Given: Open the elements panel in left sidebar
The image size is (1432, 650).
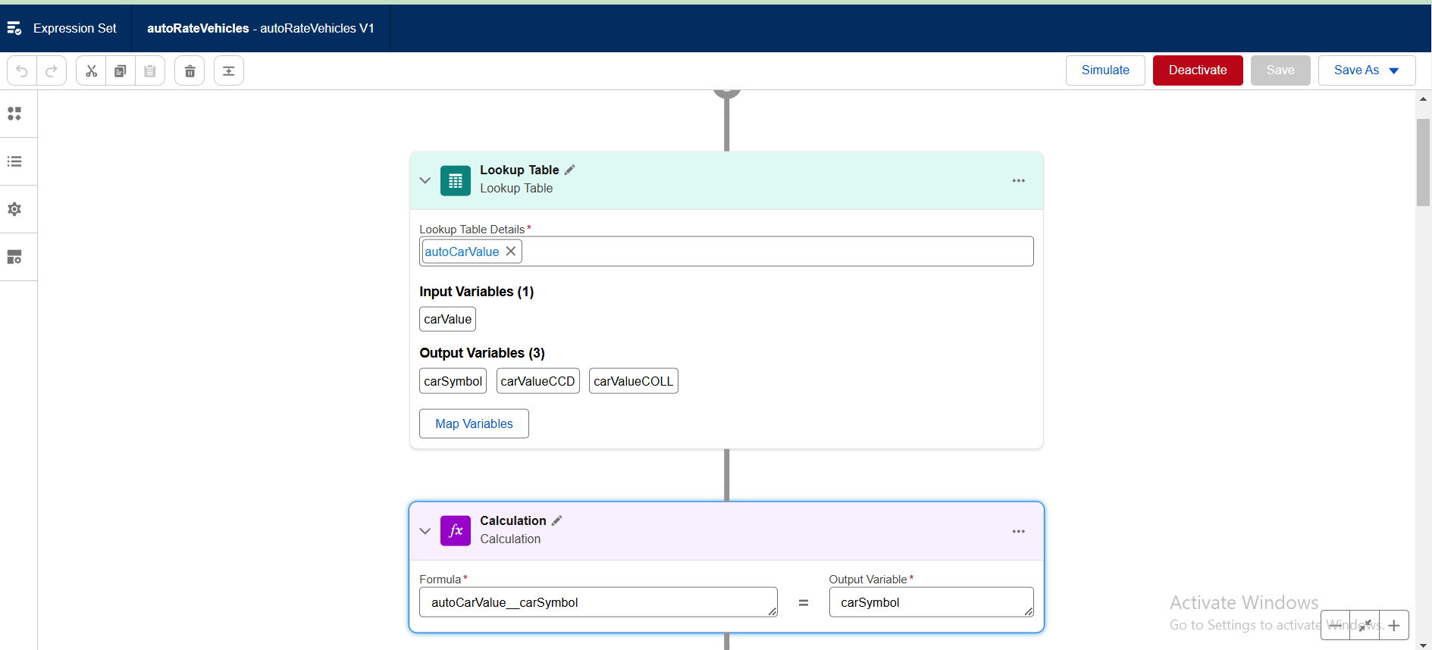Looking at the screenshot, I should tap(14, 114).
